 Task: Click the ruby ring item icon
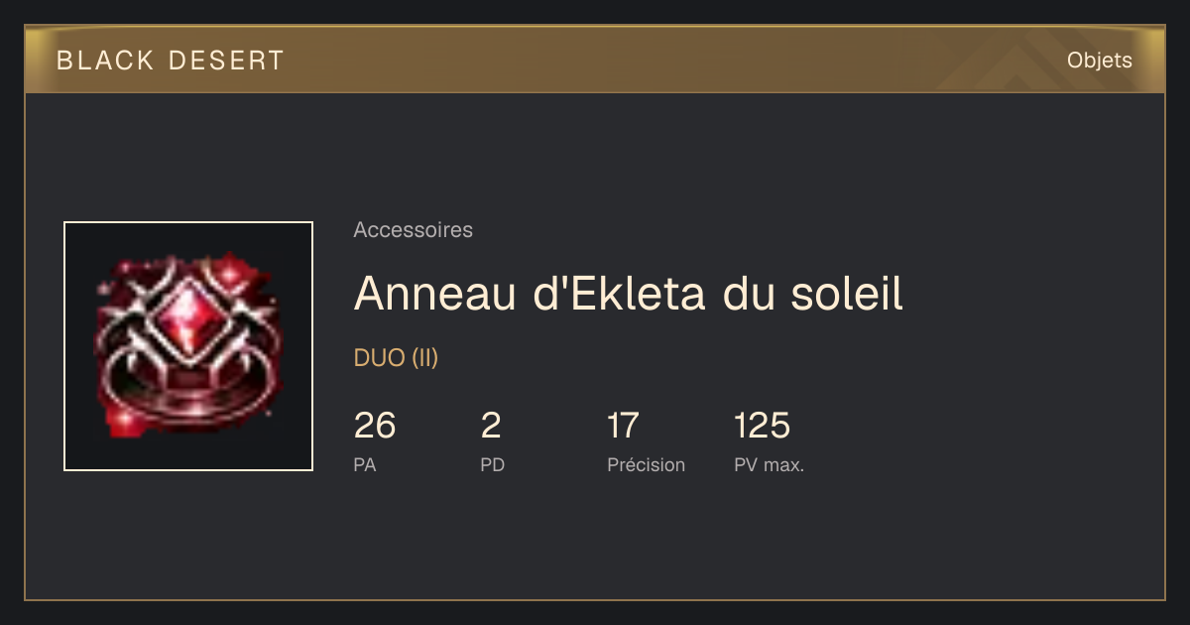tap(188, 346)
